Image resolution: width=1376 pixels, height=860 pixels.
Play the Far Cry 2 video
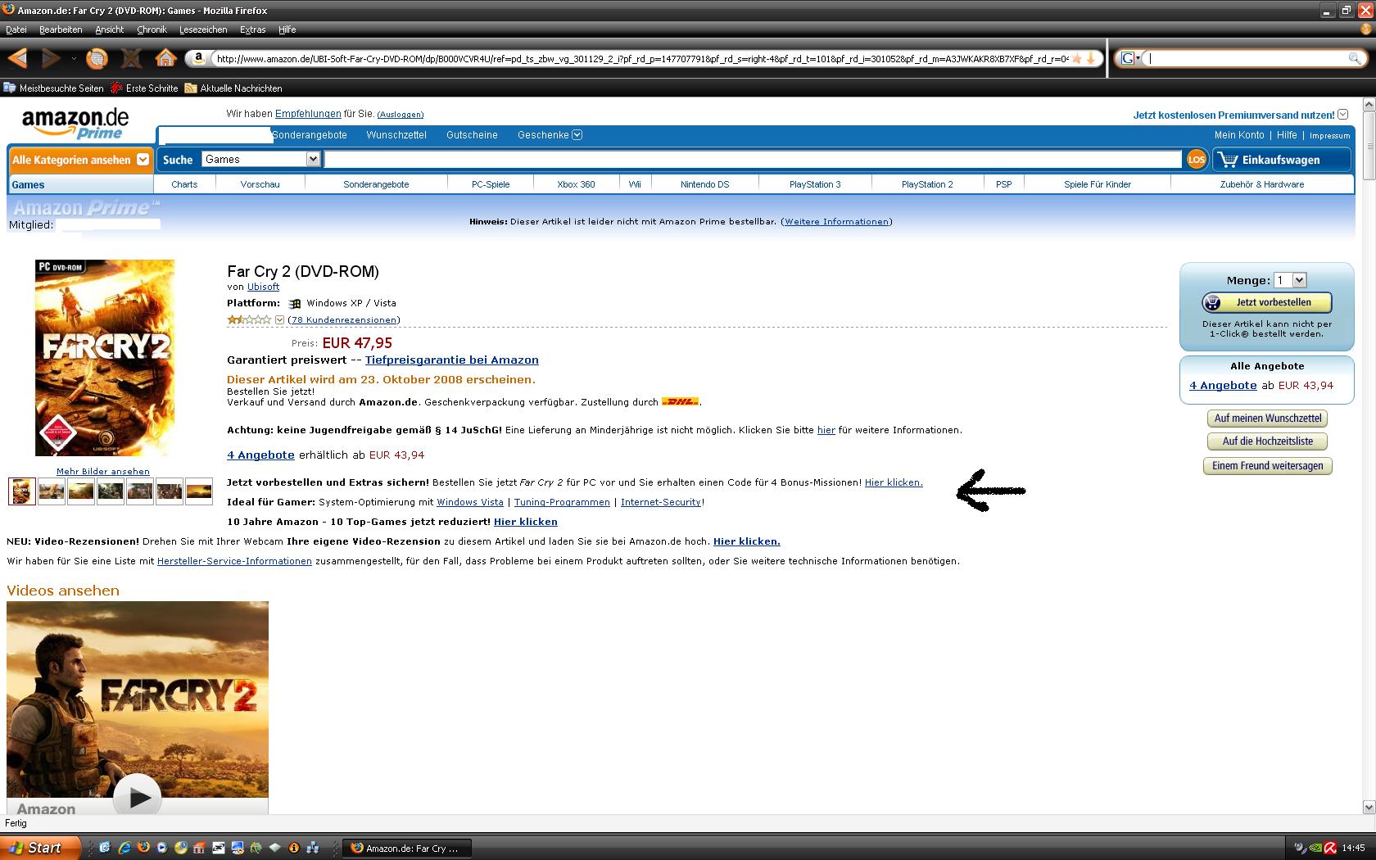click(137, 796)
